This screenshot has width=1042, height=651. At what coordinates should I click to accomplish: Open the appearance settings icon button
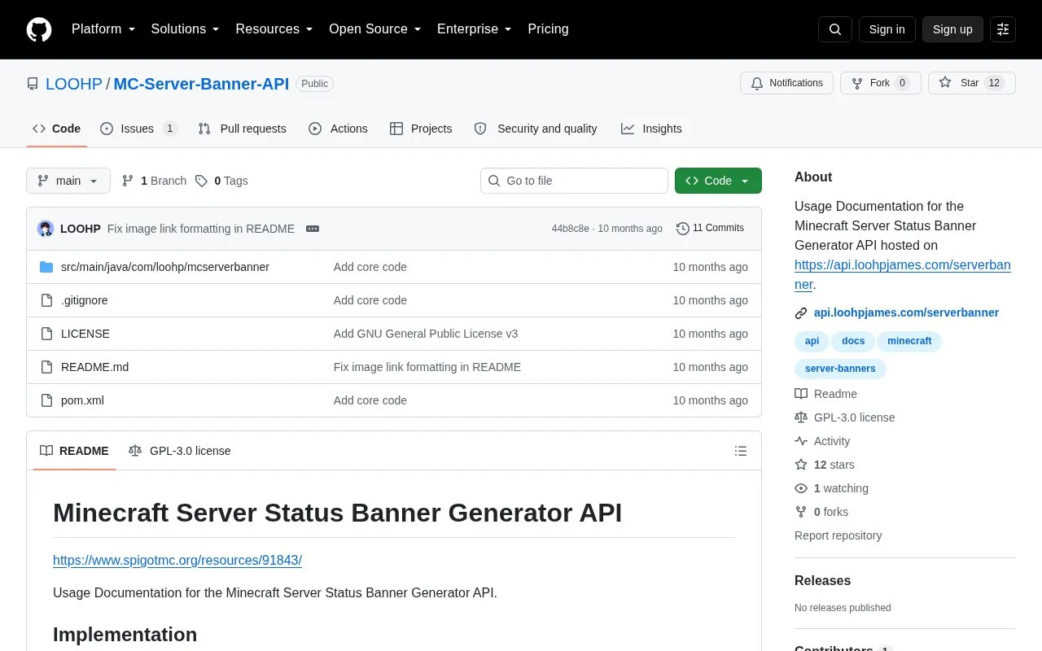1003,29
